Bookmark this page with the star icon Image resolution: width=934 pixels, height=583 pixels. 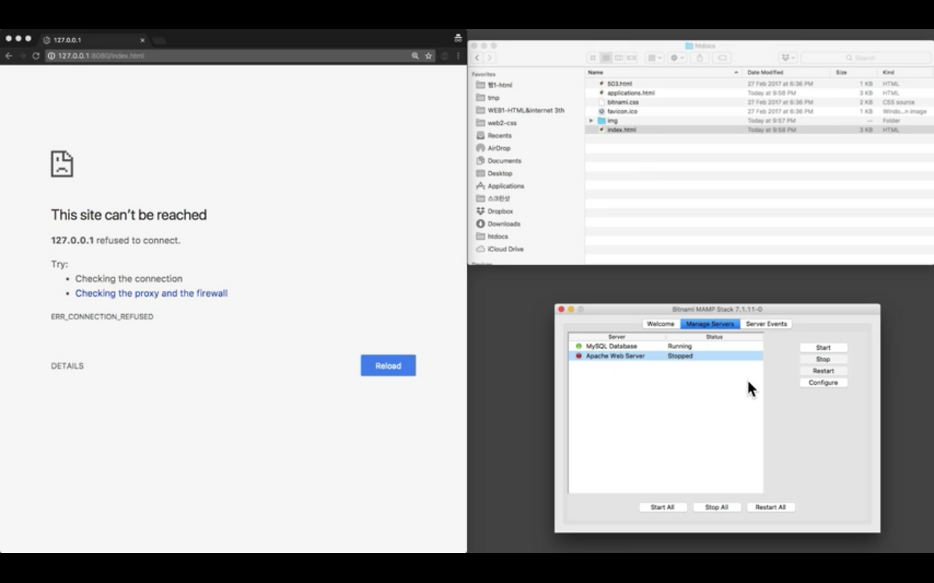[429, 55]
